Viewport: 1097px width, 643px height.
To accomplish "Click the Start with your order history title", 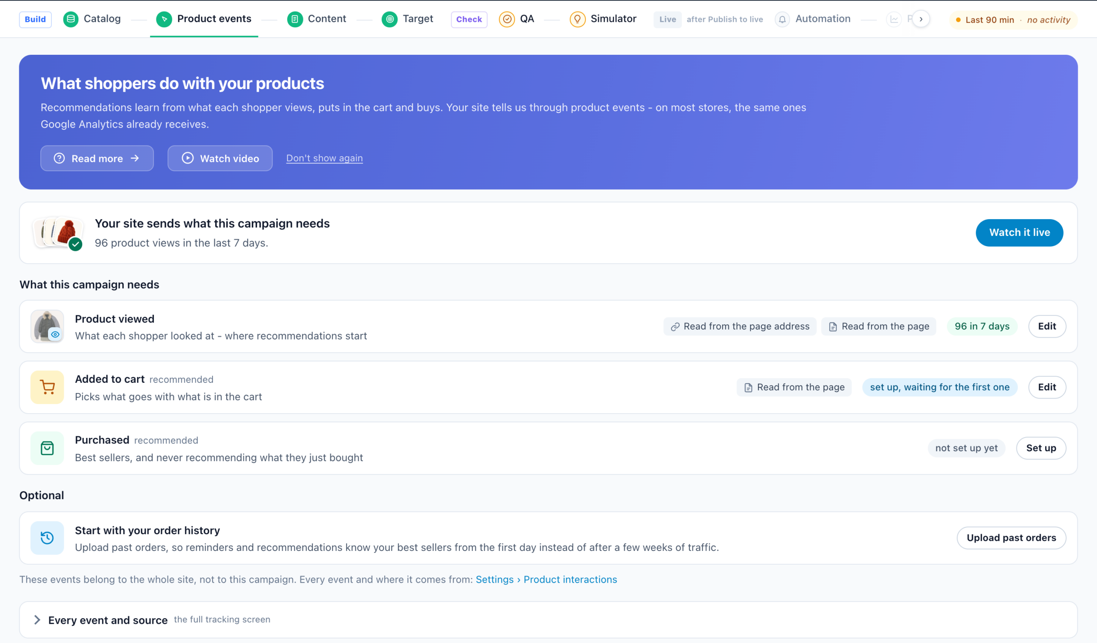I will pyautogui.click(x=147, y=530).
